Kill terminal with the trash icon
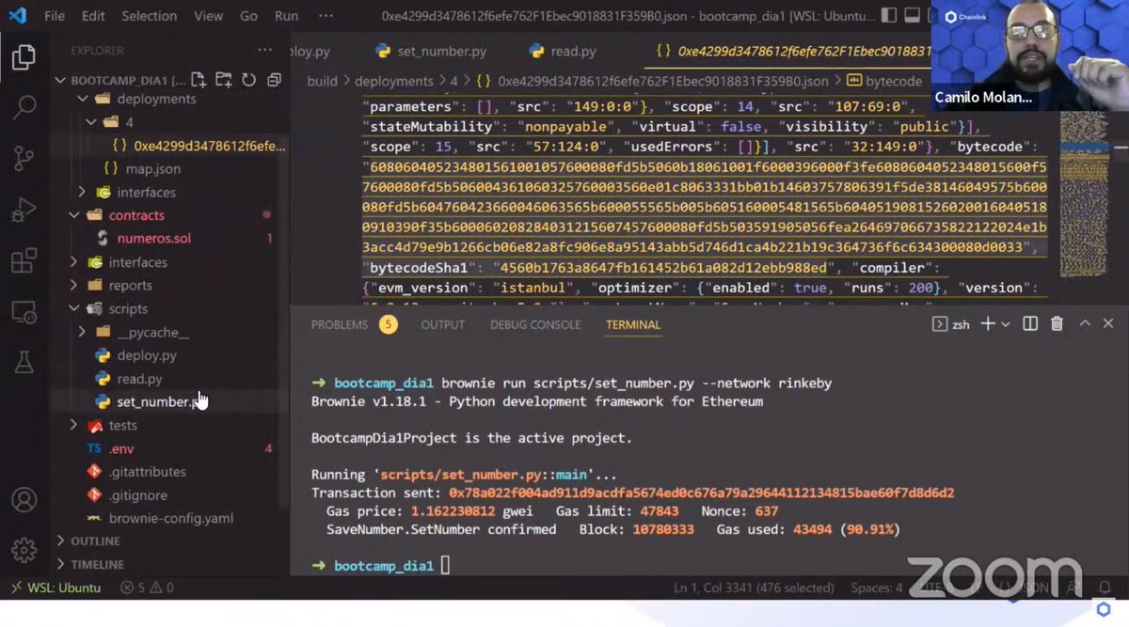 pyautogui.click(x=1057, y=324)
